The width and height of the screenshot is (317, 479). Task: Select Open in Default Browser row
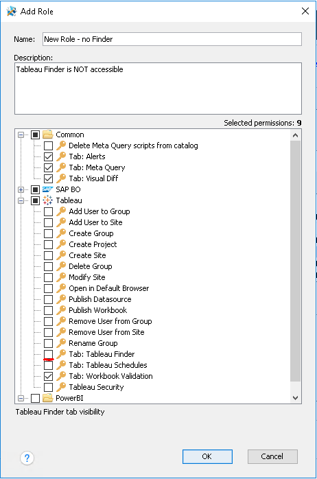click(x=108, y=288)
